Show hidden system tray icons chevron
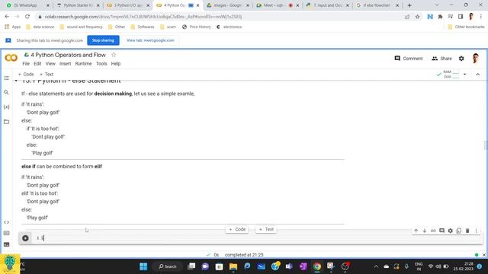Image resolution: width=488 pixels, height=274 pixels. click(x=376, y=266)
